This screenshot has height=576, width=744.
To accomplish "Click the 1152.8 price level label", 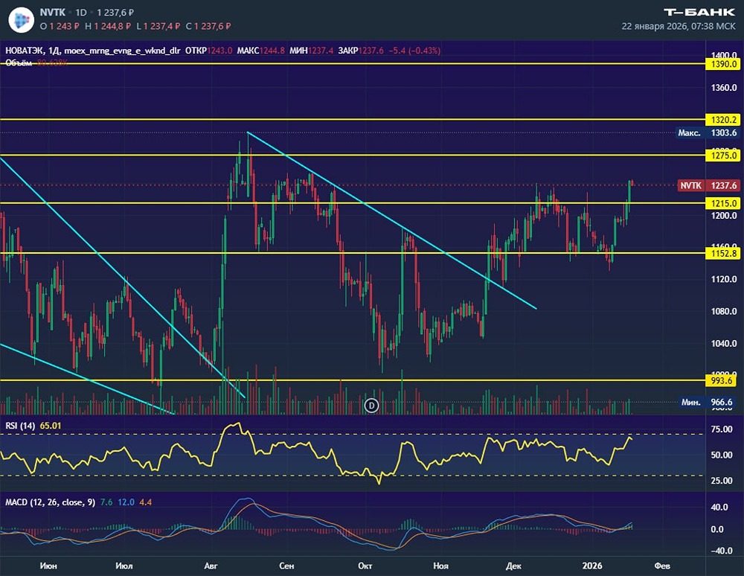I will coord(723,253).
